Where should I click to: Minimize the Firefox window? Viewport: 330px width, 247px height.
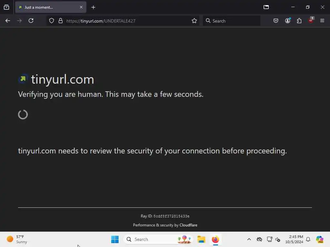tap(293, 7)
